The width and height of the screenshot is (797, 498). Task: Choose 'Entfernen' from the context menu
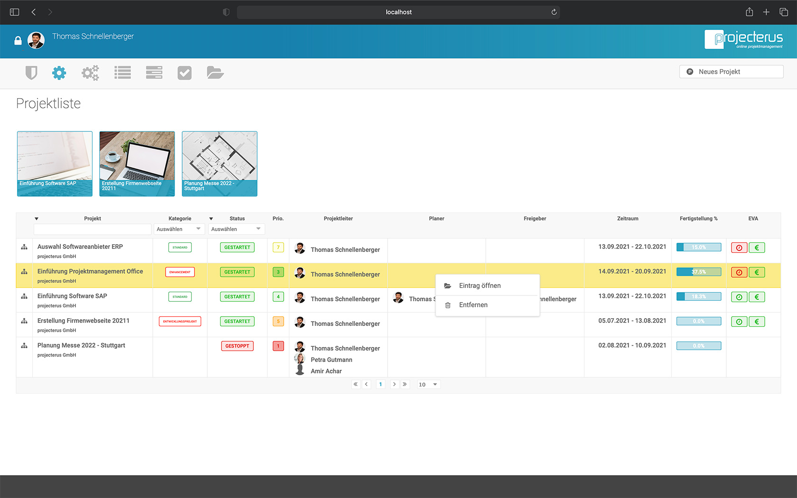[473, 305]
